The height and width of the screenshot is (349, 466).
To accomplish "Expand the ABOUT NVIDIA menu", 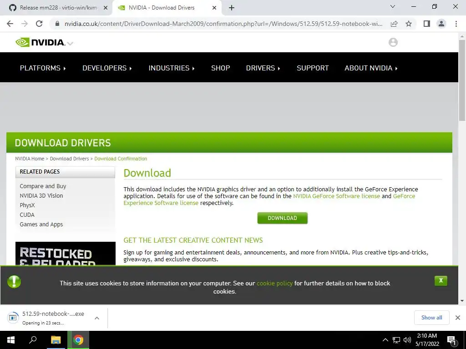I will [x=371, y=68].
